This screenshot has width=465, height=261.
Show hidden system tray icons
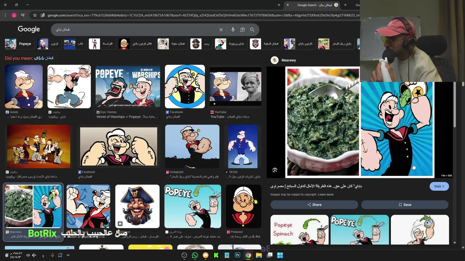(68, 255)
